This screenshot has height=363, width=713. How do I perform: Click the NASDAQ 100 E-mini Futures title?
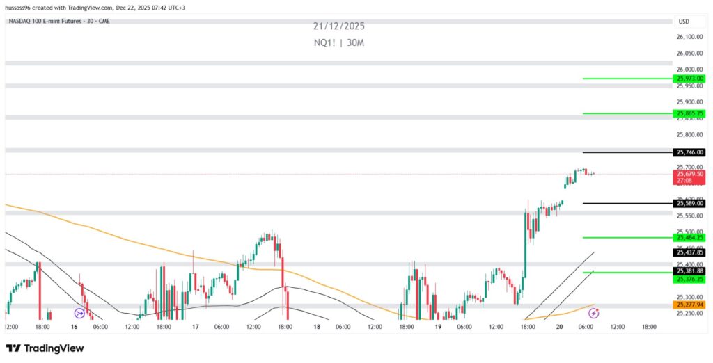tap(59, 21)
